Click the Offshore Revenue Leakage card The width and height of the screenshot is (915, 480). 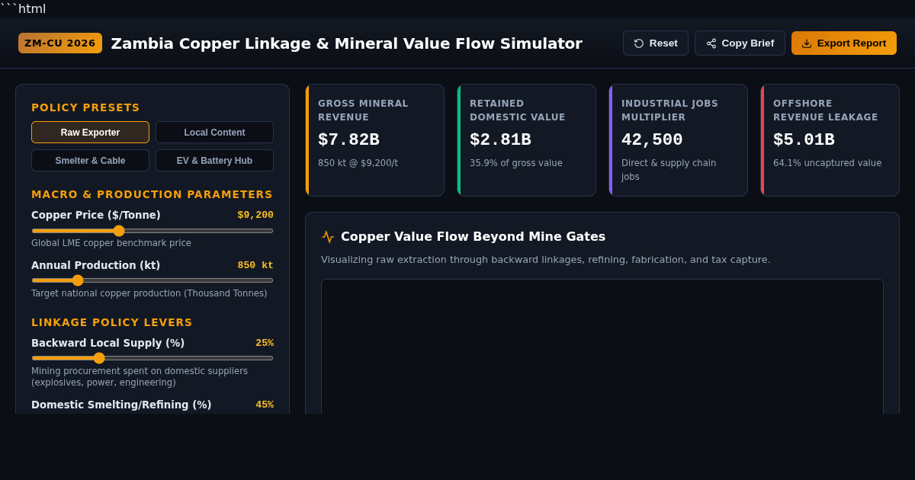point(830,140)
